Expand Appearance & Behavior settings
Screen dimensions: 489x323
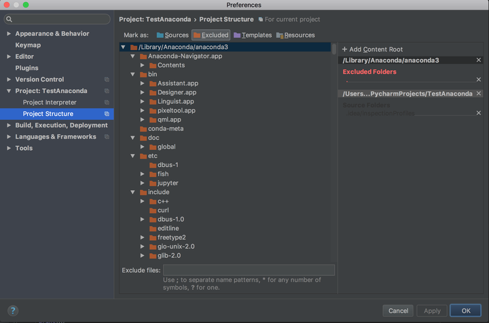[9, 34]
